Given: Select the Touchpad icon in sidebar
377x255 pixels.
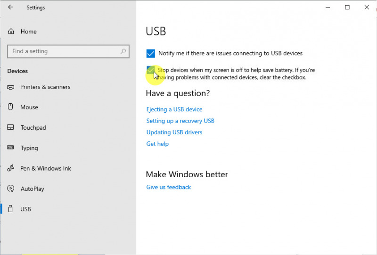Looking at the screenshot, I should [x=10, y=127].
